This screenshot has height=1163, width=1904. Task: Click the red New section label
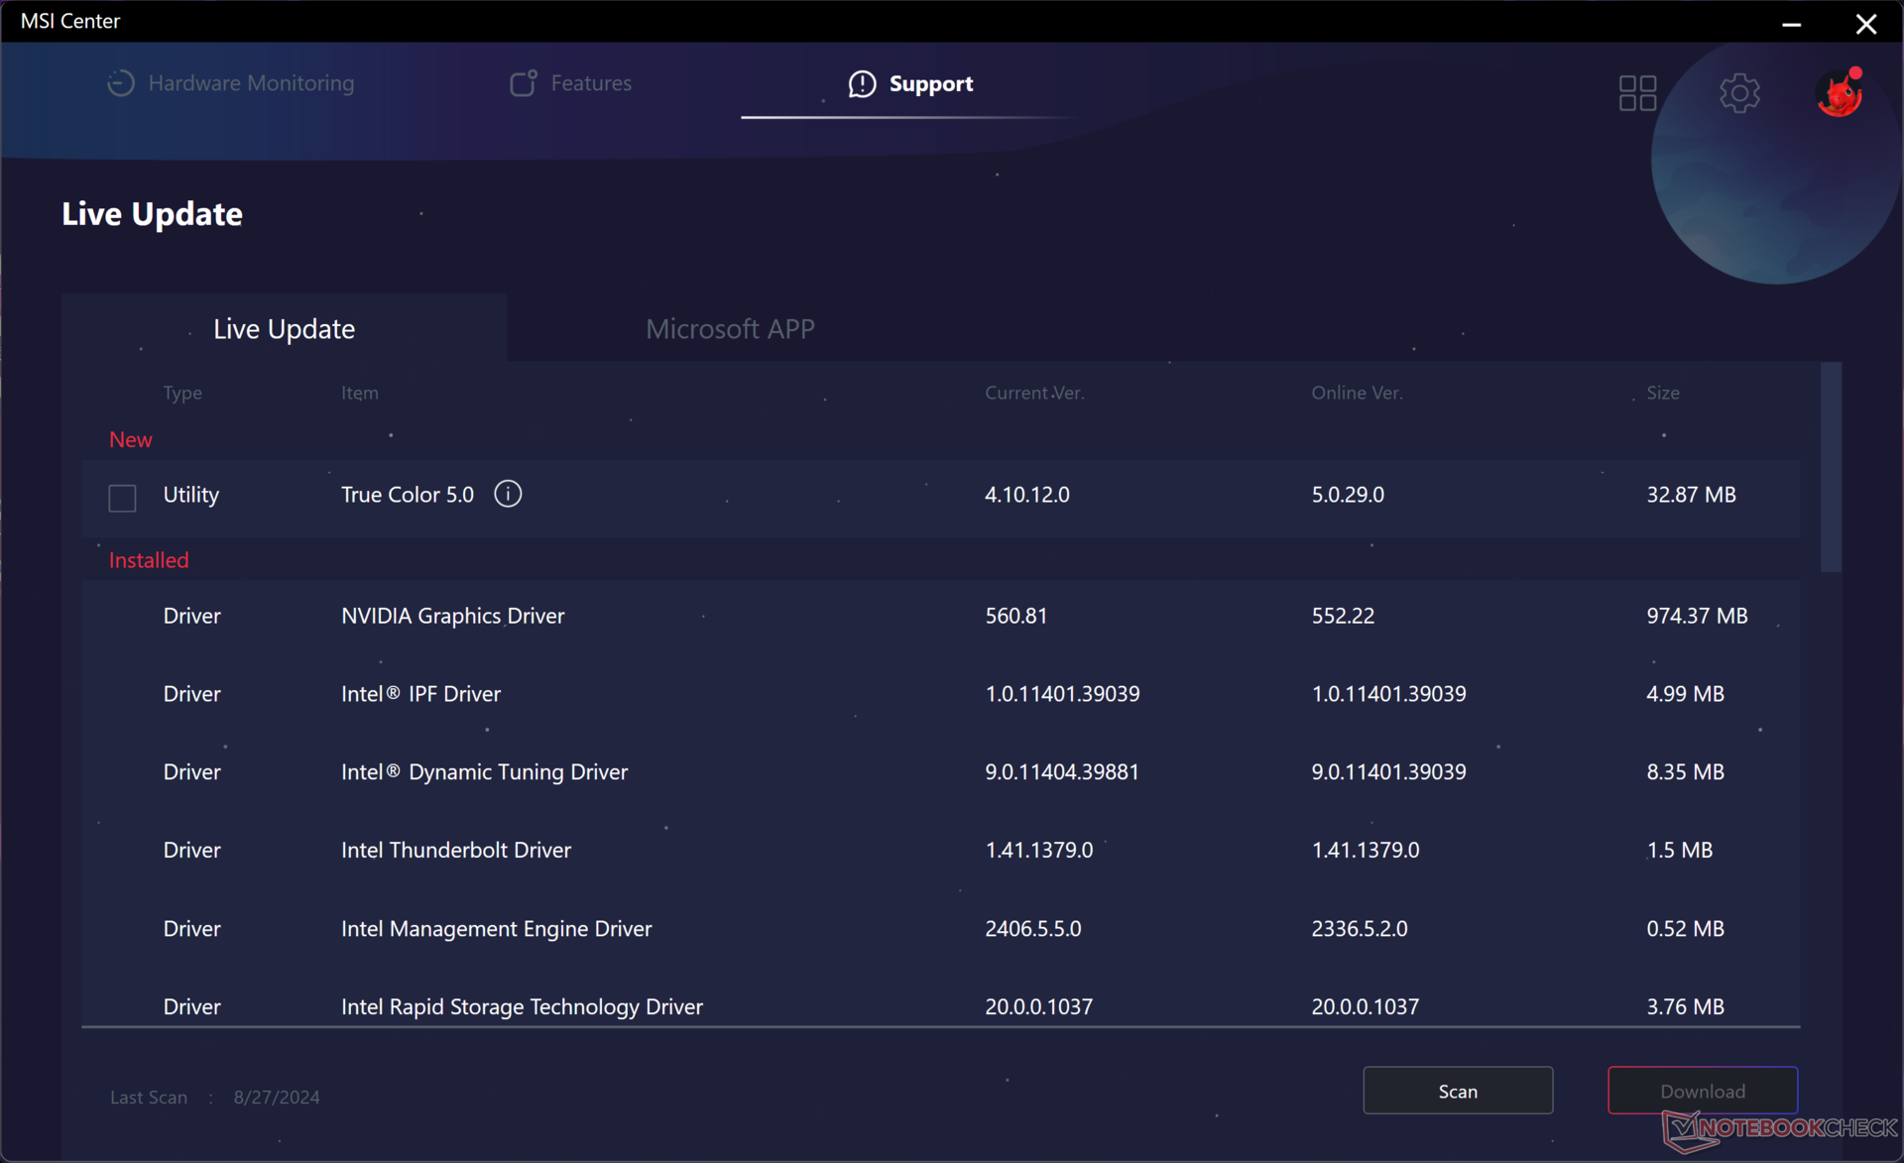pyautogui.click(x=130, y=439)
